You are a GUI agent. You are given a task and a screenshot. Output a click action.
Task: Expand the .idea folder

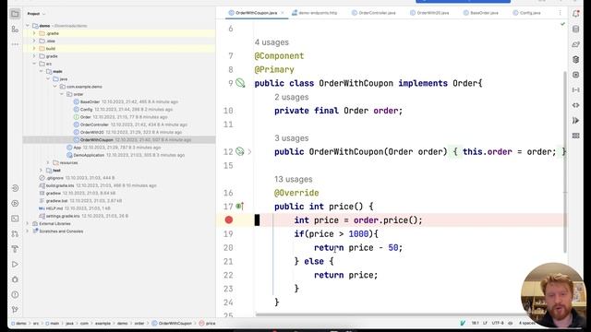click(34, 41)
